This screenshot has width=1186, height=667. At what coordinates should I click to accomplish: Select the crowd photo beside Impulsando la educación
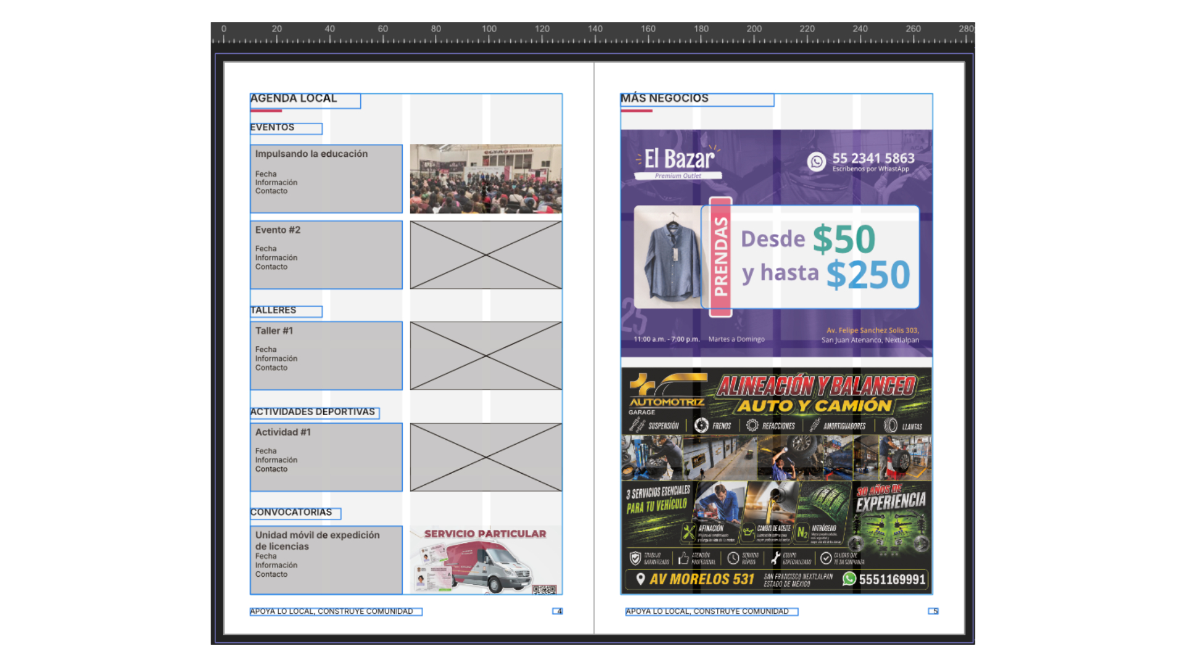(x=486, y=178)
